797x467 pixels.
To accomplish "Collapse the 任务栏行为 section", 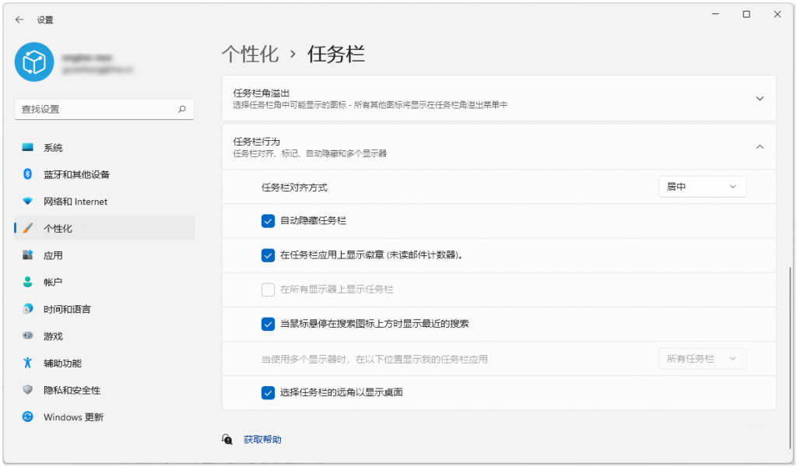I will click(760, 146).
